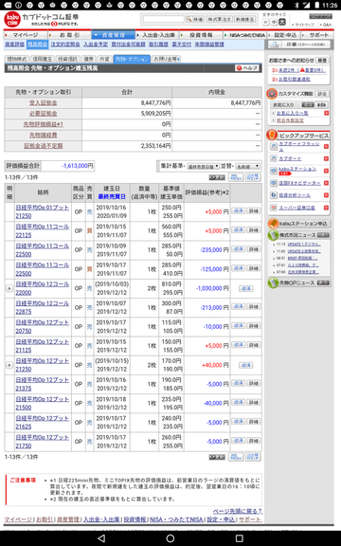
Task: Expand details for 12コール 22000 row
Action: (9, 288)
